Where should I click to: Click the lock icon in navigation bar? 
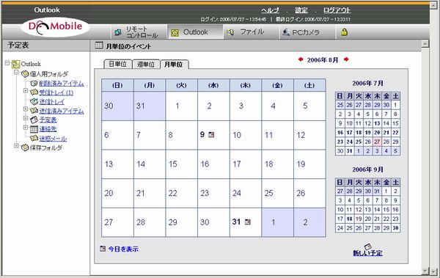click(x=345, y=32)
